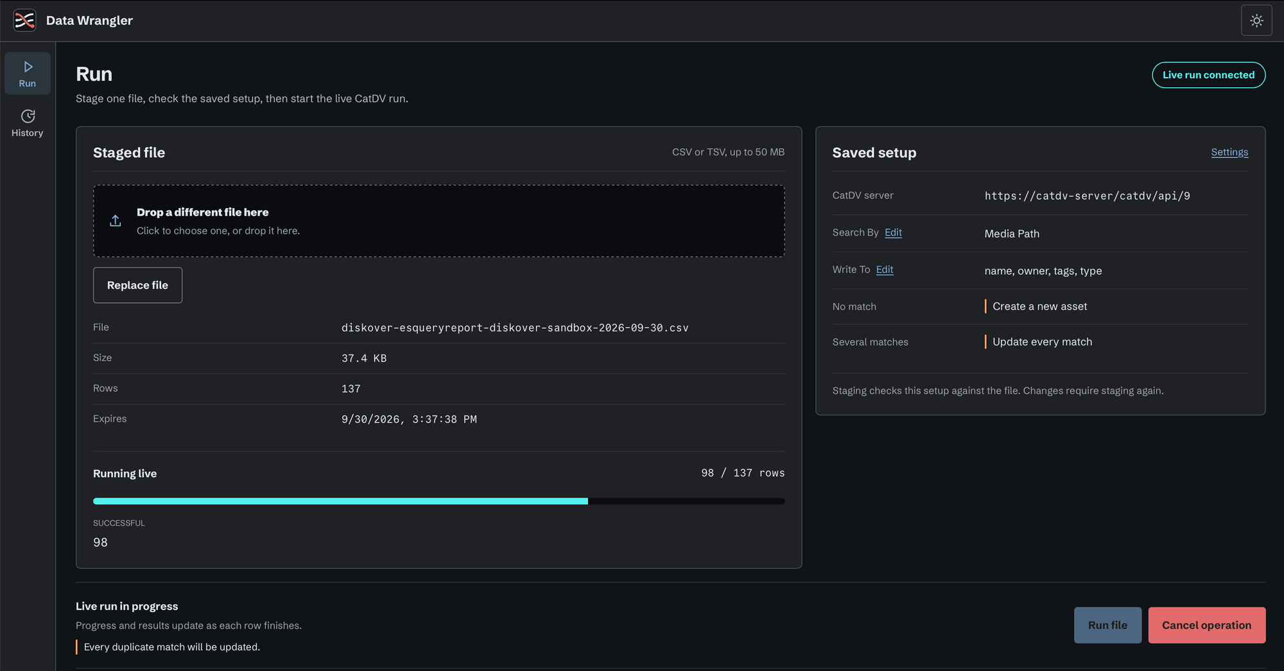This screenshot has width=1284, height=671.
Task: Select the CatDV server URL text
Action: tap(1087, 196)
